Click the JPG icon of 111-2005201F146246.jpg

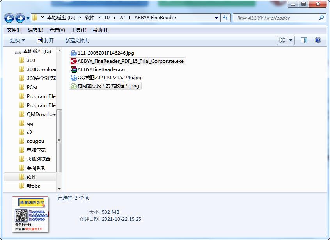point(73,53)
